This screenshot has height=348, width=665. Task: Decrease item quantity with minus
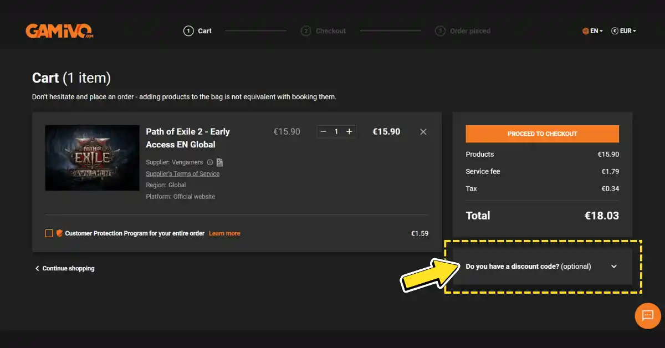point(323,132)
